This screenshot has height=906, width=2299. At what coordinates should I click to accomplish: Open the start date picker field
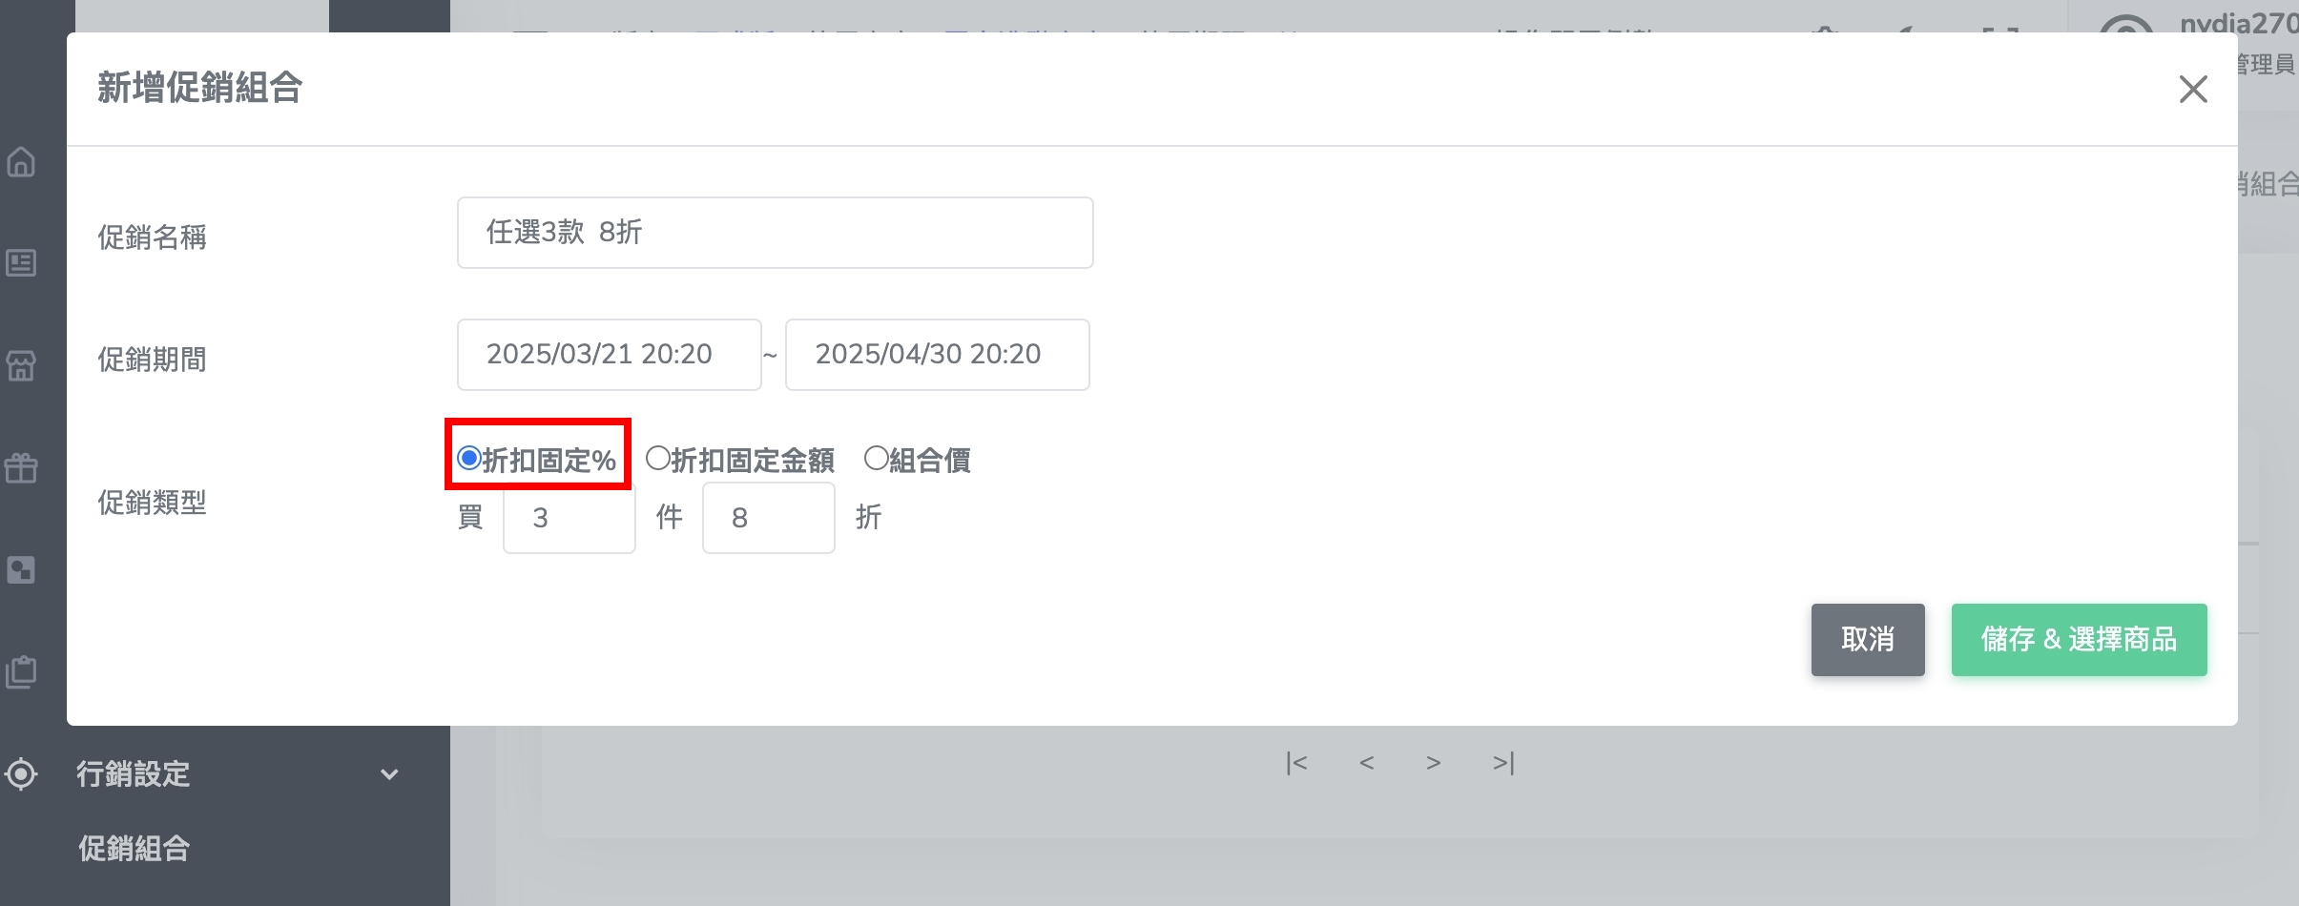click(609, 355)
